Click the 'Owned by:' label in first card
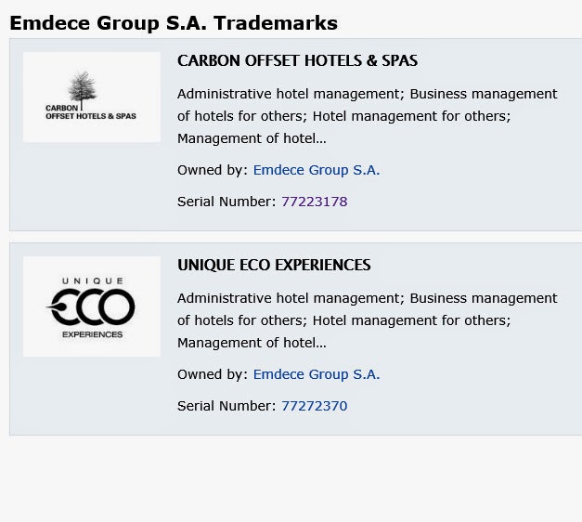Image resolution: width=582 pixels, height=522 pixels. (213, 170)
